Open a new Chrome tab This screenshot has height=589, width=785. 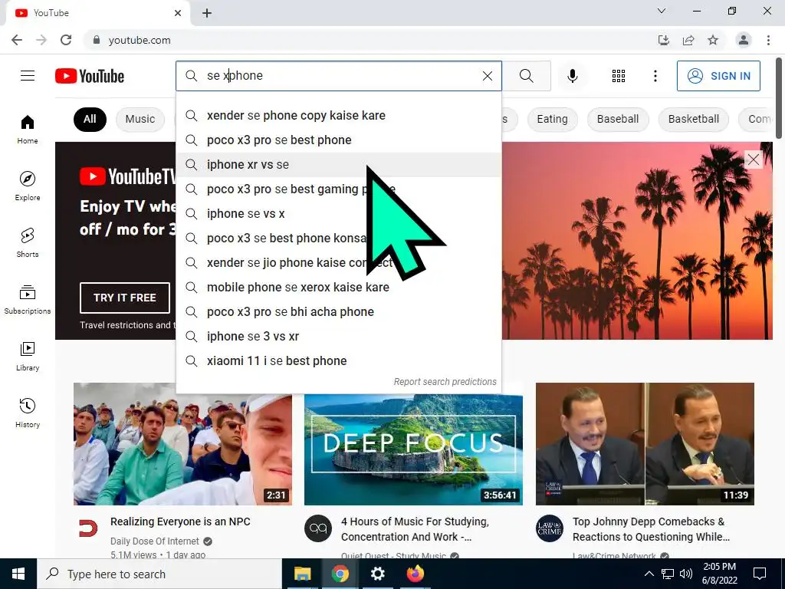click(207, 13)
